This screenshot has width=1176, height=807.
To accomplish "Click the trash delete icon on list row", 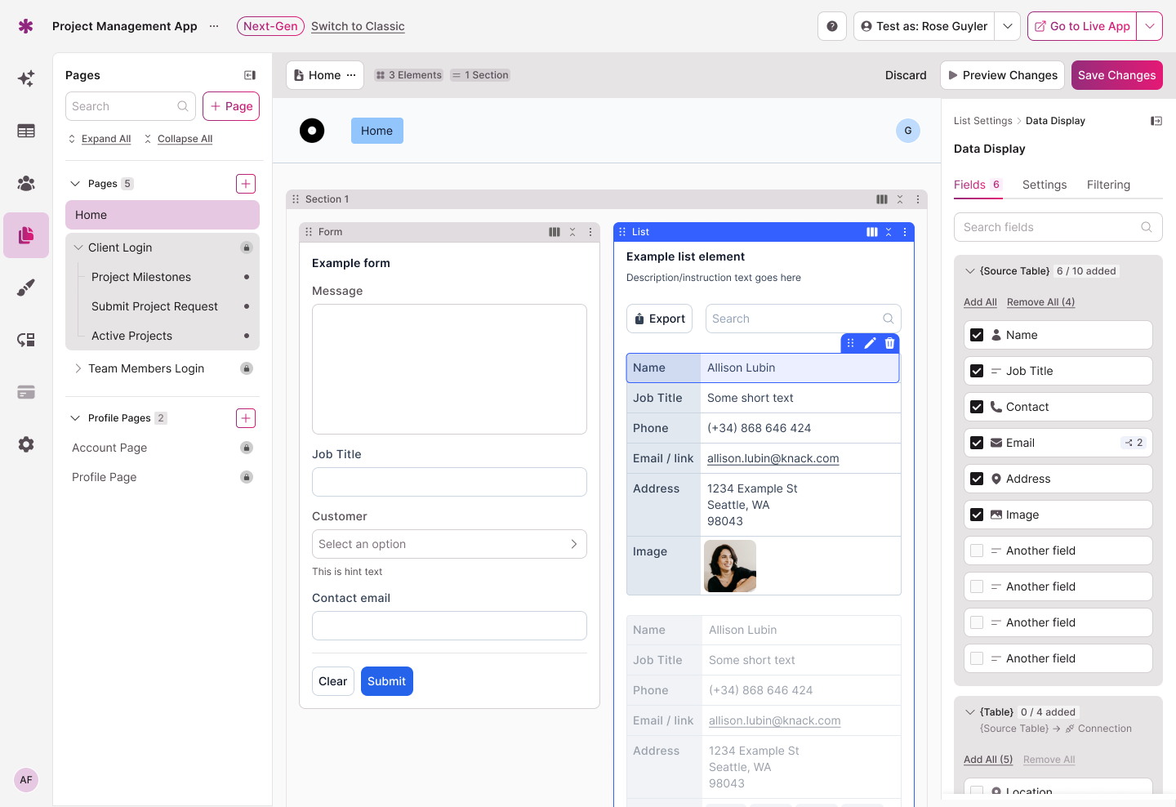I will tap(889, 343).
